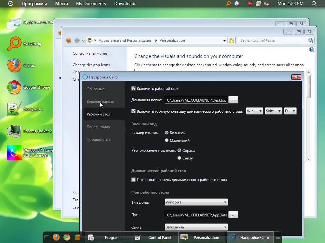Open Control Panel help icon
This screenshot has height=243, width=325.
312,50
